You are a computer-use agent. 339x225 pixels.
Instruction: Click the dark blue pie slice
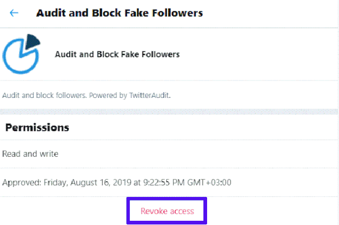[32, 41]
